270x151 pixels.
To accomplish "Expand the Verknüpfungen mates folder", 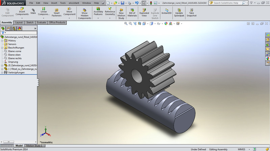I will pyautogui.click(x=2, y=72).
